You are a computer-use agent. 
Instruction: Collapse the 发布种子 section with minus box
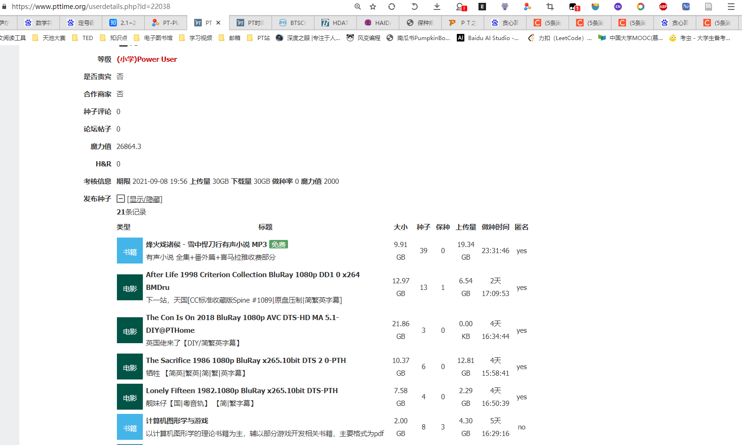point(121,199)
